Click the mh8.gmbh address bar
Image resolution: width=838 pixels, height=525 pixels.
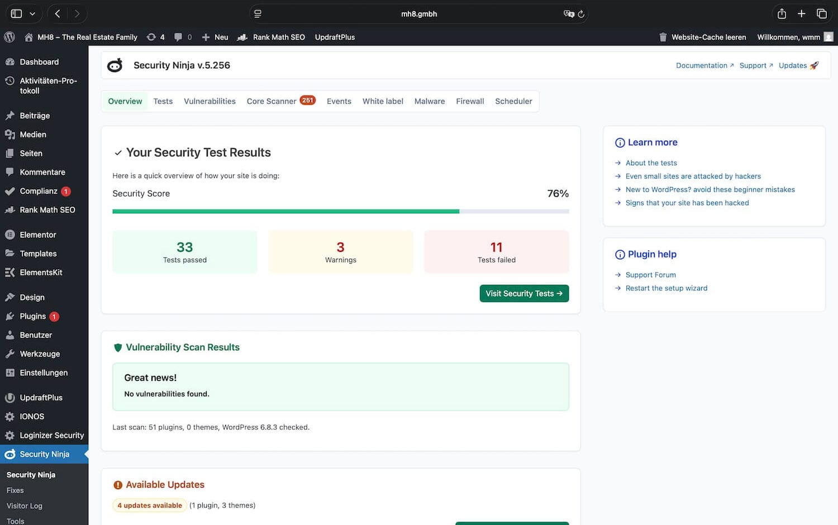click(419, 13)
